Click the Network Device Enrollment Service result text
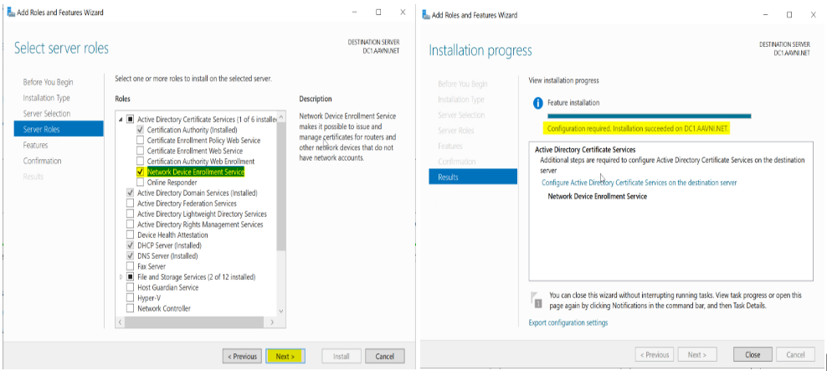This screenshot has height=371, width=827. (x=598, y=196)
